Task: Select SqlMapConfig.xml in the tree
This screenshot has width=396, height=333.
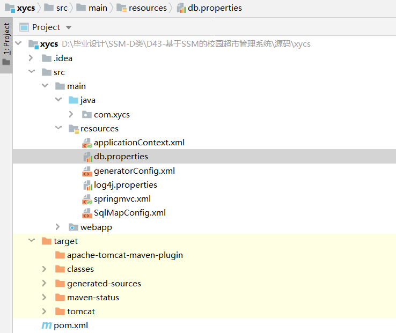Action: (x=129, y=213)
